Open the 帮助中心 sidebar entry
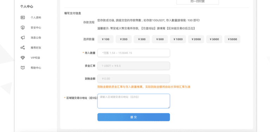 [36, 68]
